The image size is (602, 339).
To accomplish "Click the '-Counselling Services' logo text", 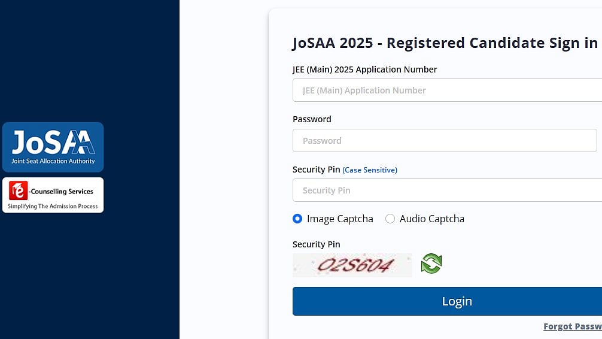I will tap(61, 192).
